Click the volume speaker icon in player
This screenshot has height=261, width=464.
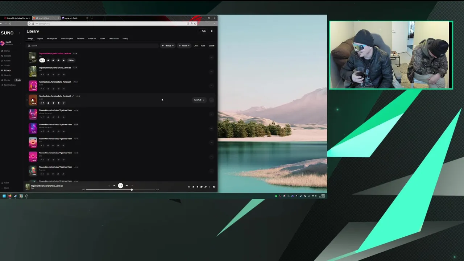(214, 187)
